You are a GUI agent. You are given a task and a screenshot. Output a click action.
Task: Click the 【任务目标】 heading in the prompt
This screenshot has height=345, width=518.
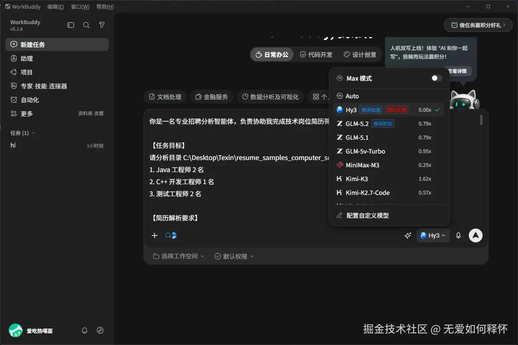[x=168, y=145]
